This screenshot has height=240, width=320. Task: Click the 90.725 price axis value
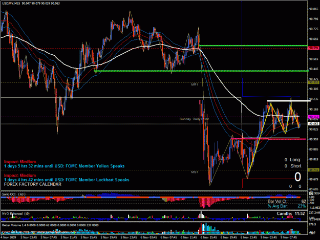coord(313,29)
